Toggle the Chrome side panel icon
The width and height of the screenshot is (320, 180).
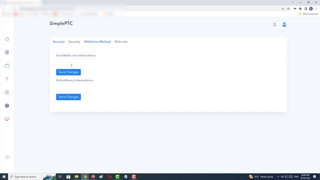[x=305, y=9]
